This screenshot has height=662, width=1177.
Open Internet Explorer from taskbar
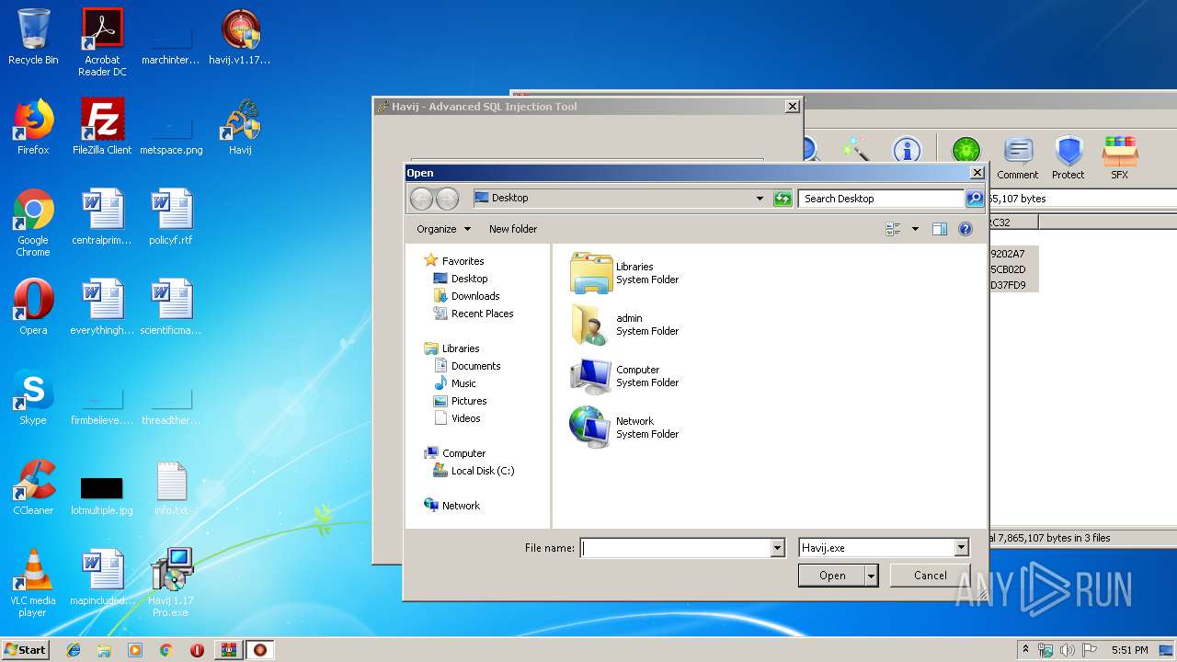[74, 650]
